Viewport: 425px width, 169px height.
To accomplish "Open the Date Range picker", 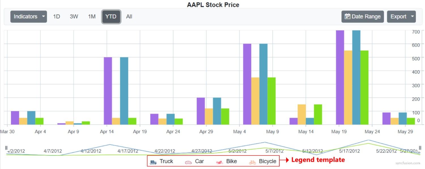I will (362, 16).
